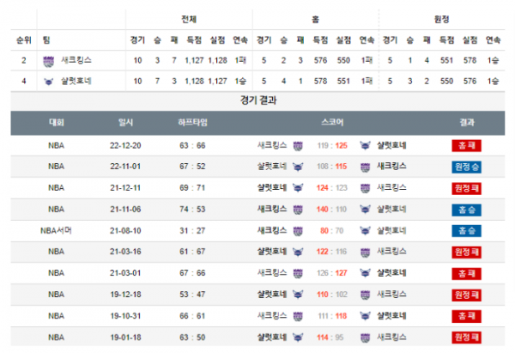This screenshot has width=515, height=353.
Task: Click the 110 : 102 score
Action: (332, 295)
